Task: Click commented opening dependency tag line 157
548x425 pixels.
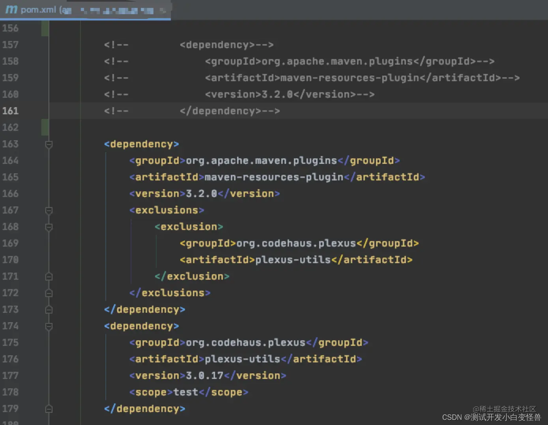Action: 226,45
